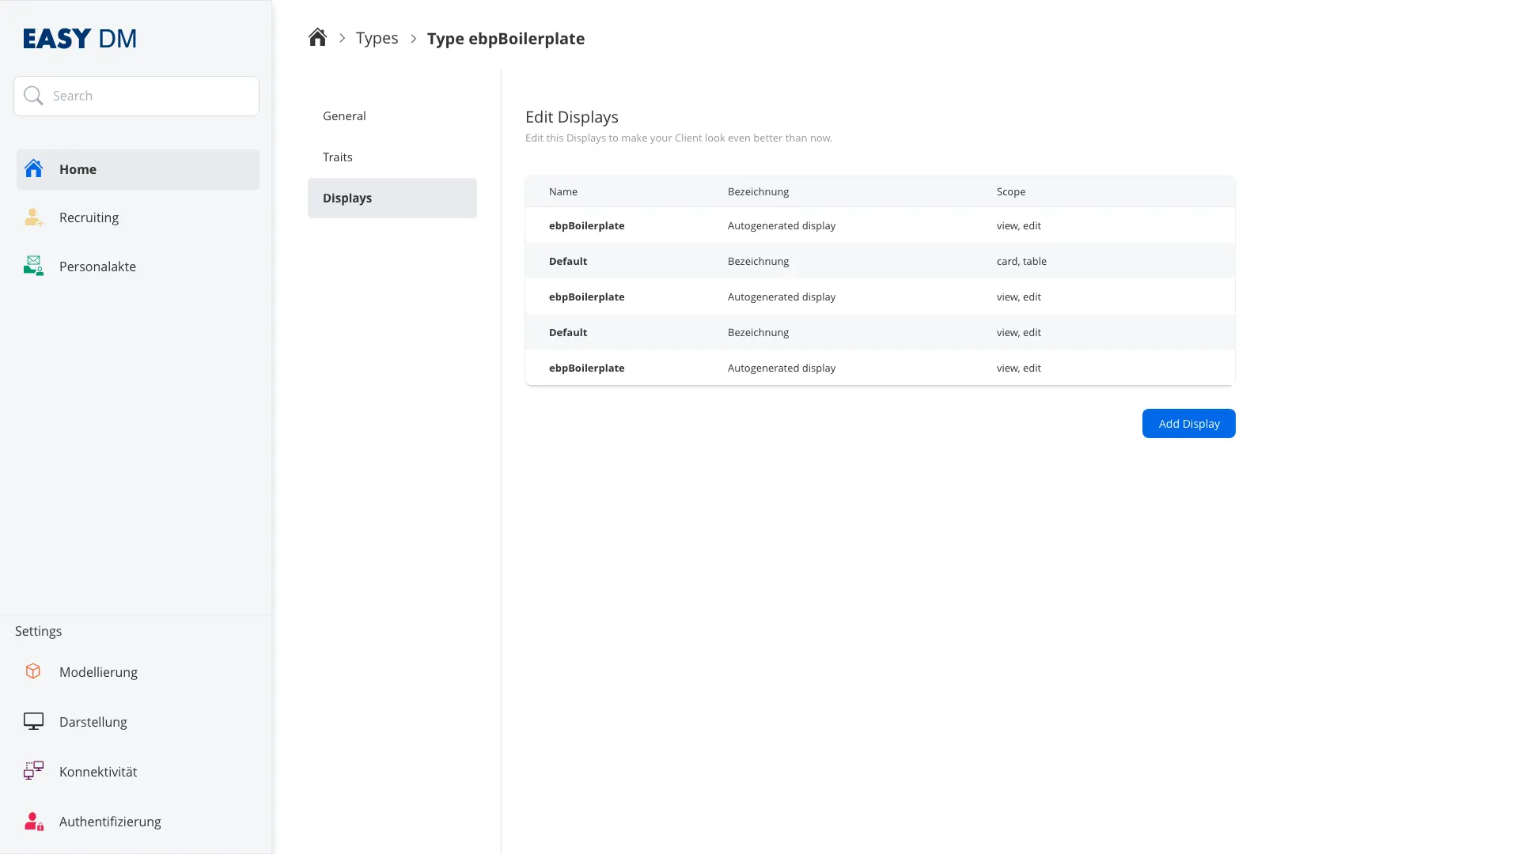Select the Default row with card, table scope
This screenshot has width=1519, height=854.
point(568,261)
